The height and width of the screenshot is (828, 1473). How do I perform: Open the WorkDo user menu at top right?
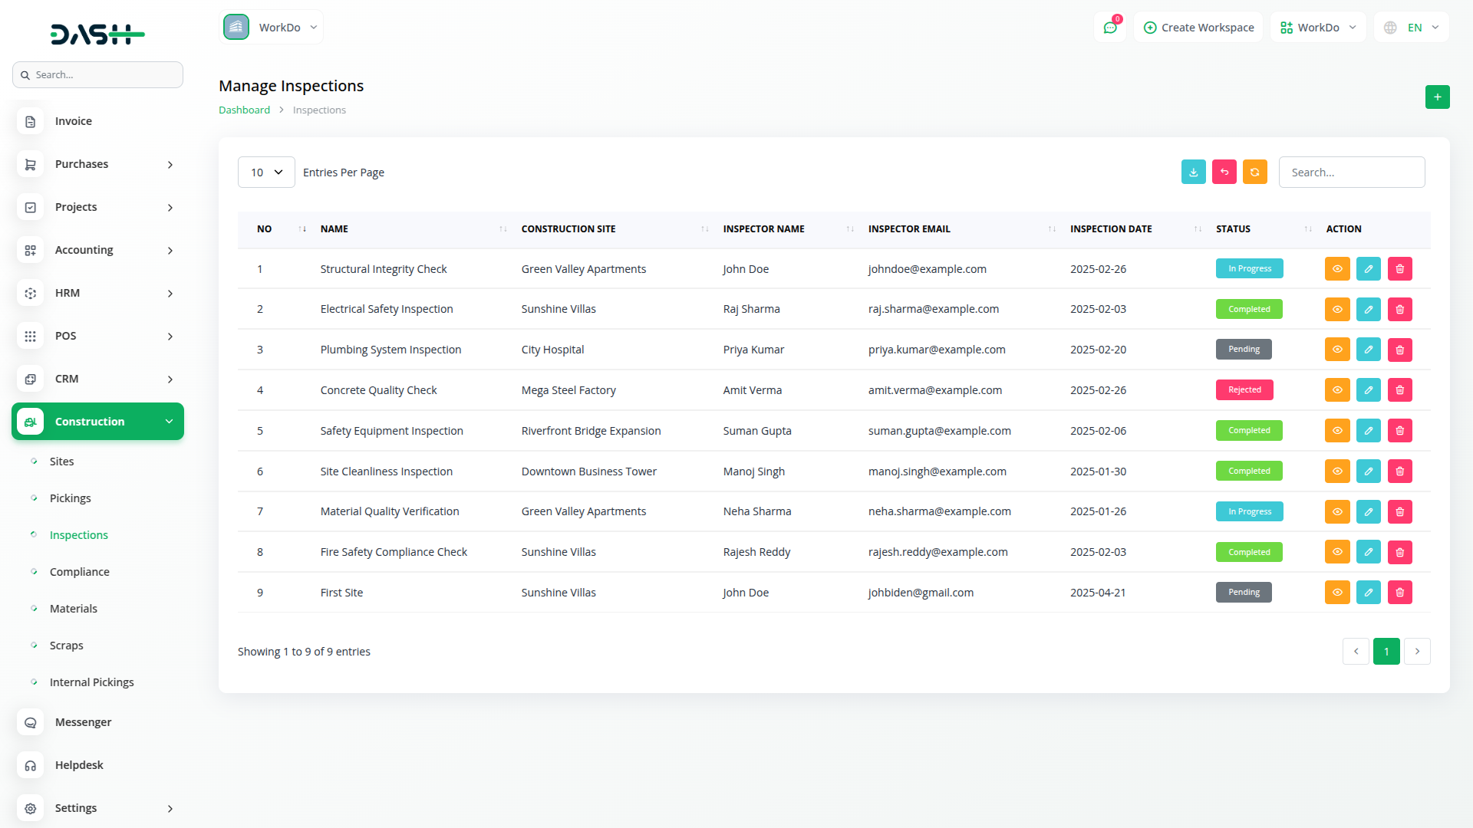[x=1318, y=28]
